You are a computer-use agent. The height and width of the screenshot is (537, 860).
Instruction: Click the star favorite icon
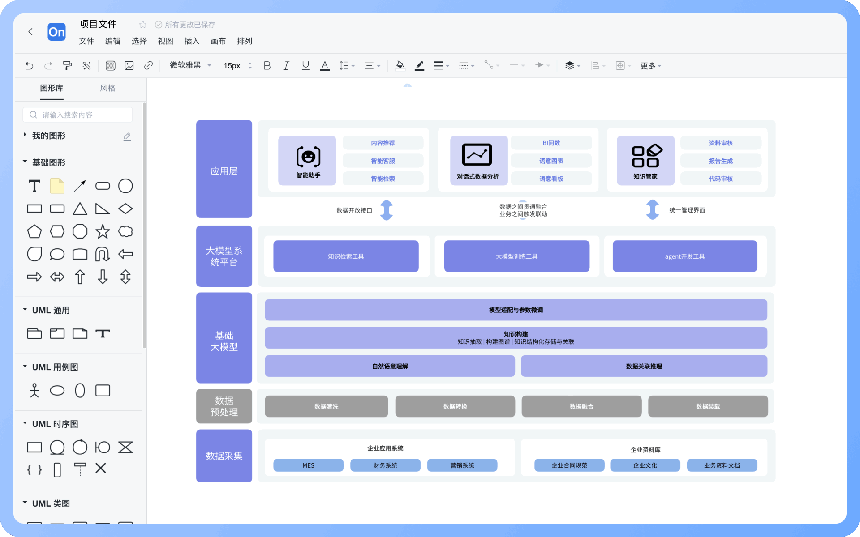point(143,25)
